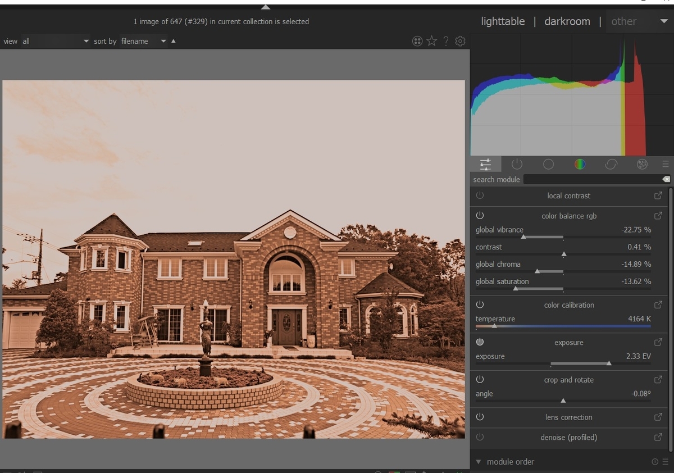Open the grouping toggle icon in top bar
674x473 pixels.
click(417, 41)
